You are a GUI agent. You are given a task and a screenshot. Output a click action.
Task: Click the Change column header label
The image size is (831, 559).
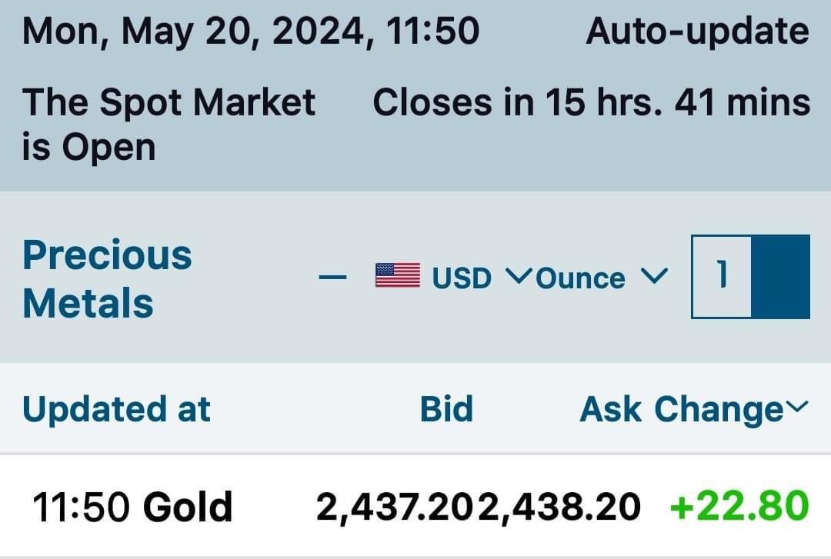point(718,409)
